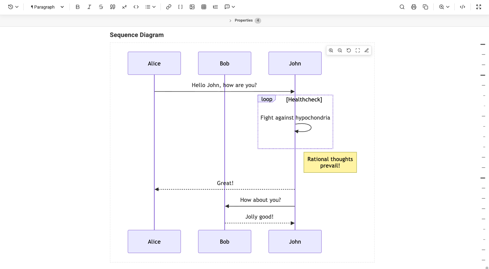The width and height of the screenshot is (489, 269).
Task: Edit the diagram with pencil icon
Action: point(367,50)
